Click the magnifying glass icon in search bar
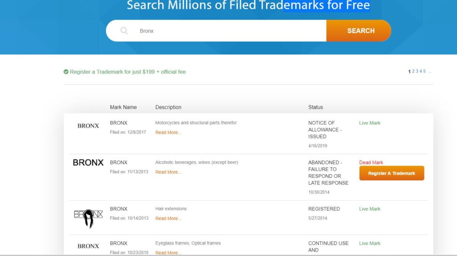Screen dimensions: 457x256 click(x=124, y=31)
